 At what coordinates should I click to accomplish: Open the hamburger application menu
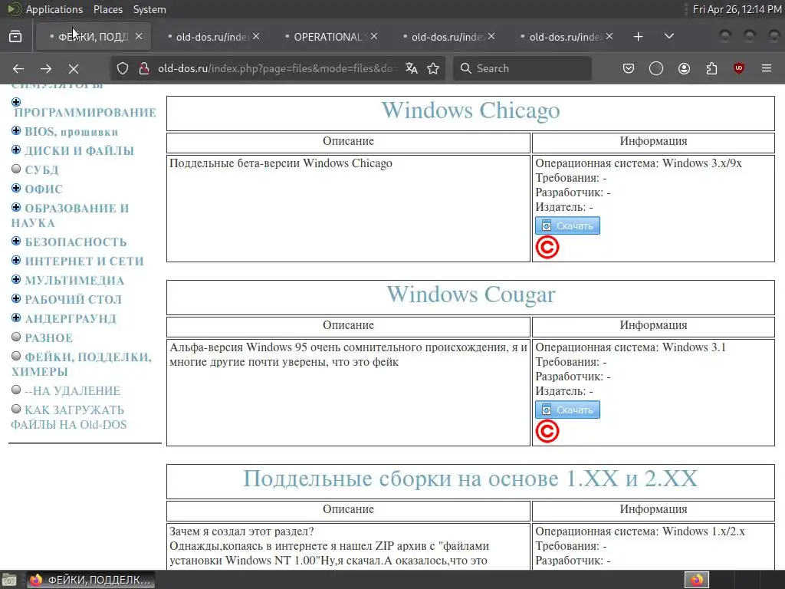pyautogui.click(x=767, y=68)
